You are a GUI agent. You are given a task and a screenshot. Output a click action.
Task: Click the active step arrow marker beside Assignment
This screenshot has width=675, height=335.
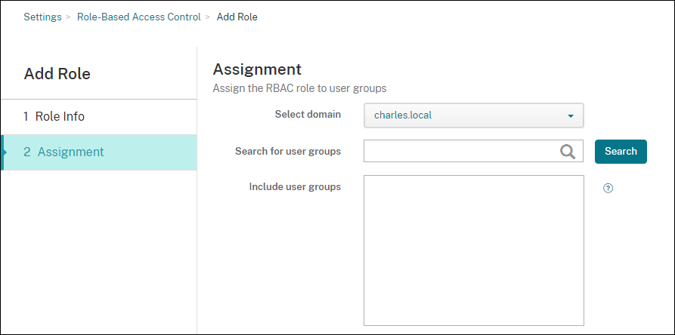coord(5,152)
